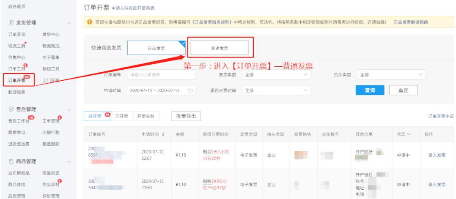Switch to the 开票失败 tab
Viewport: 456px width, 199px height.
146,116
